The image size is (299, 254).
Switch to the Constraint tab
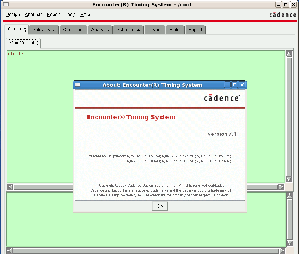(x=73, y=30)
